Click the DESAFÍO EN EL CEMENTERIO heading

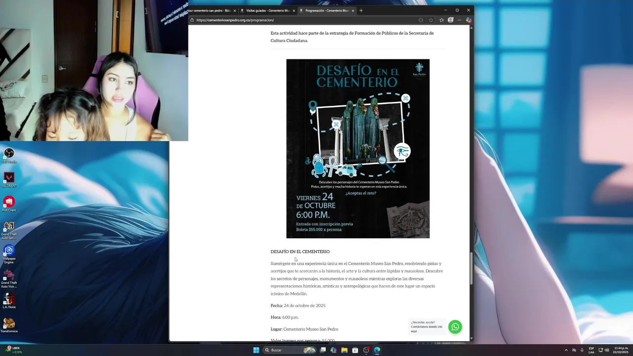(300, 252)
